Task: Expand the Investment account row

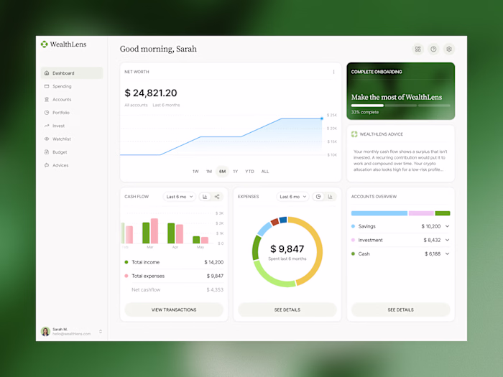Action: tap(447, 240)
